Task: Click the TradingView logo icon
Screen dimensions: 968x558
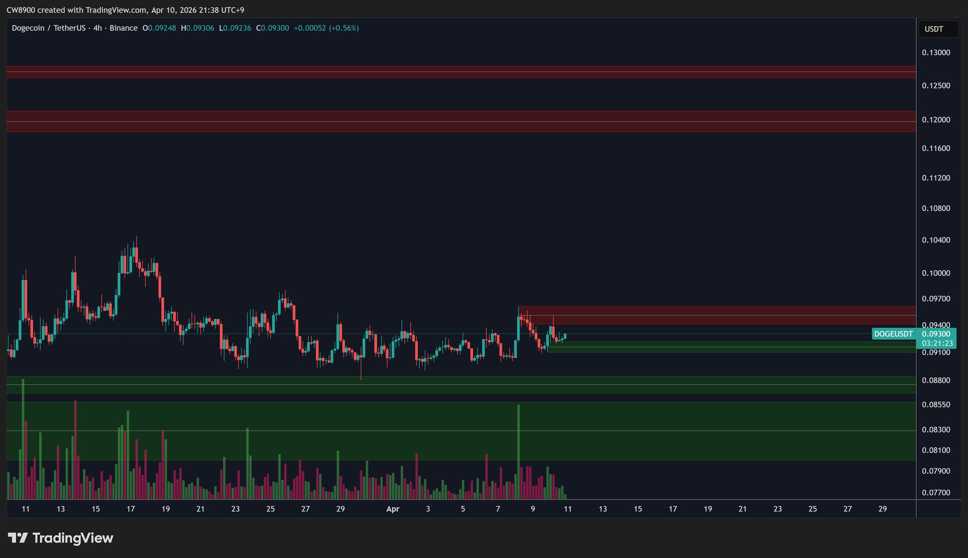Action: click(x=18, y=538)
